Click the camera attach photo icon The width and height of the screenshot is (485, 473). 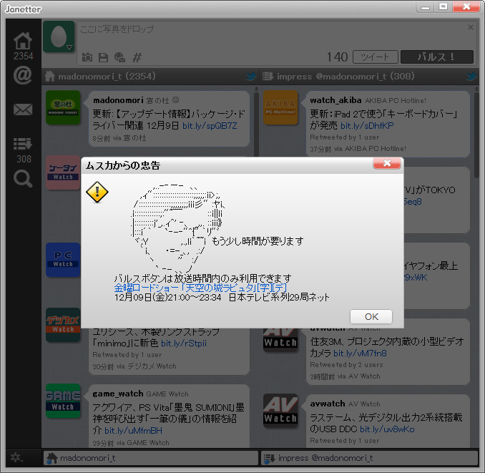[87, 57]
